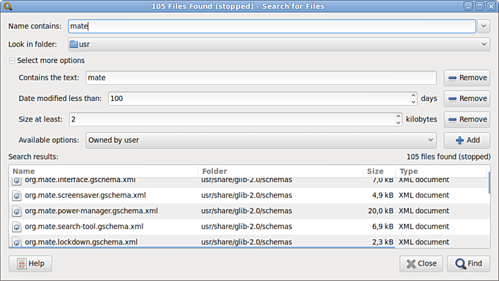Add the selected available option

click(466, 140)
